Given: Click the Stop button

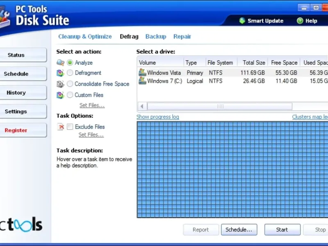Looking at the screenshot, I should coord(316,230).
